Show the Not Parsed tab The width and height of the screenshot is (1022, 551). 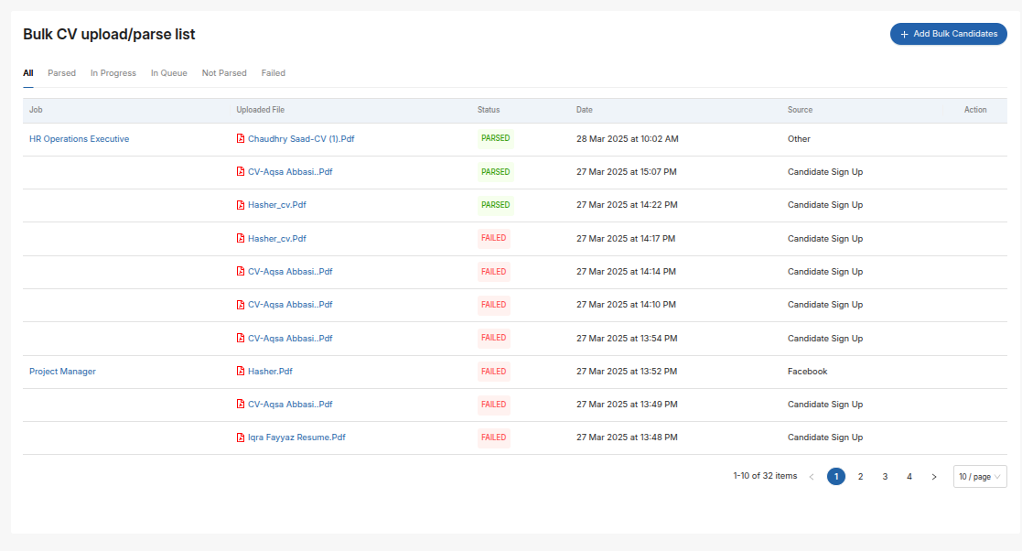click(x=224, y=73)
